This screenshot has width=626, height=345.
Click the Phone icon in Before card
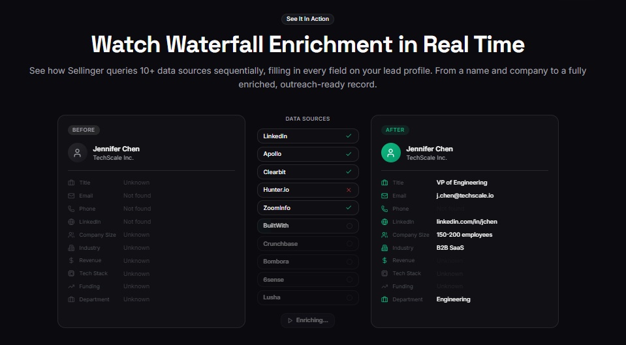(x=71, y=209)
